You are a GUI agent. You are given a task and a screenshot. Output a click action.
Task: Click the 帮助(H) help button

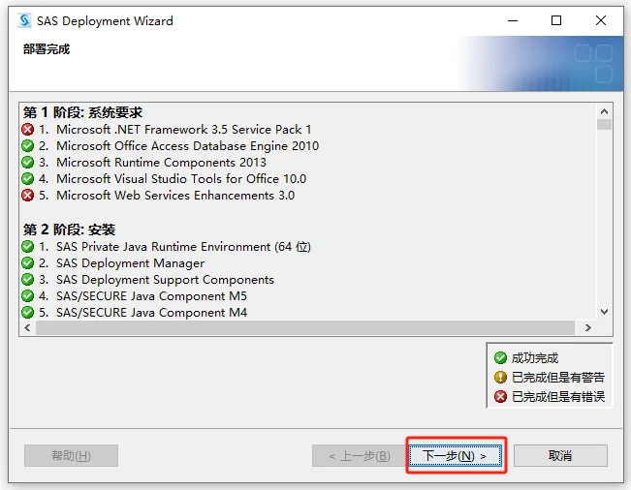point(71,455)
